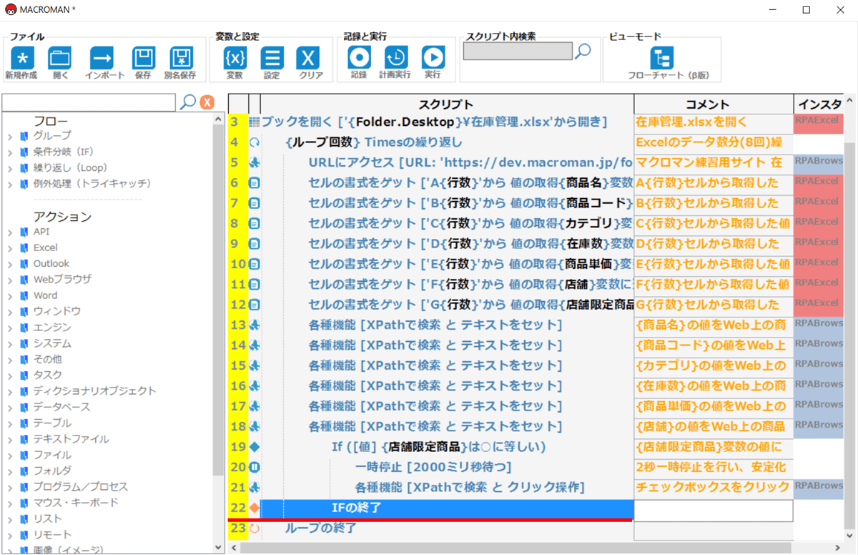Select the テキストファイル tree item
858x555 pixels.
pos(71,439)
